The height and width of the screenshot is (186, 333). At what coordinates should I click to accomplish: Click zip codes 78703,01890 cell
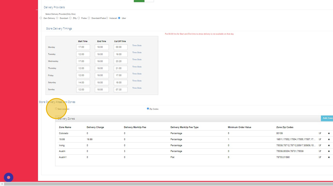[283, 157]
